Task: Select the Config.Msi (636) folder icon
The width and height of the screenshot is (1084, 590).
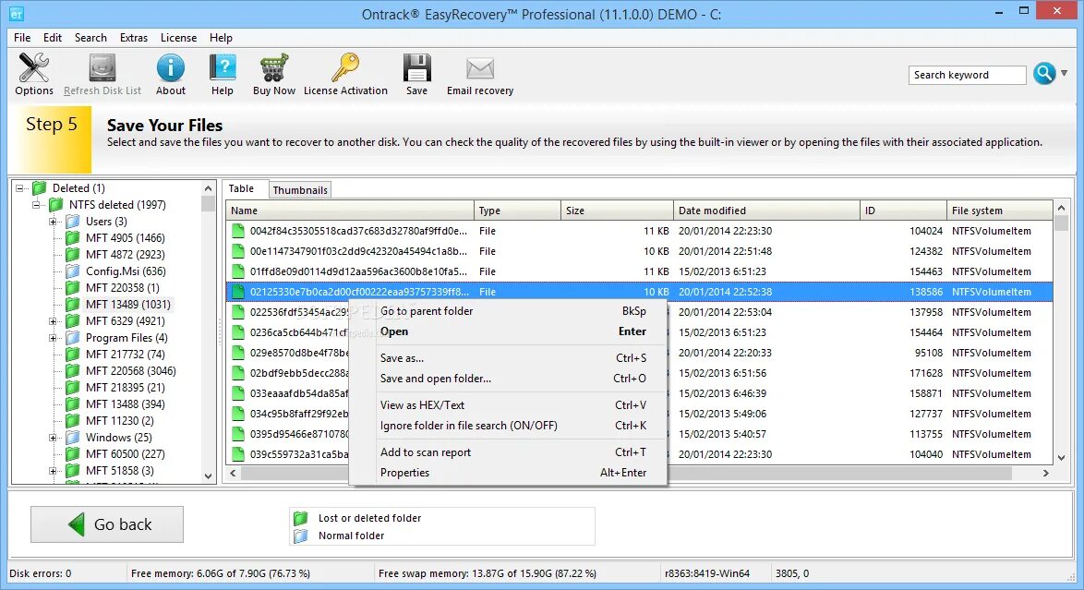Action: point(73,271)
